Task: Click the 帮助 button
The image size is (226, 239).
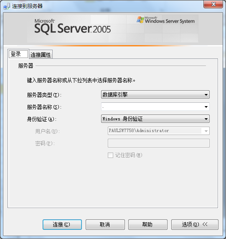Action: [x=148, y=224]
